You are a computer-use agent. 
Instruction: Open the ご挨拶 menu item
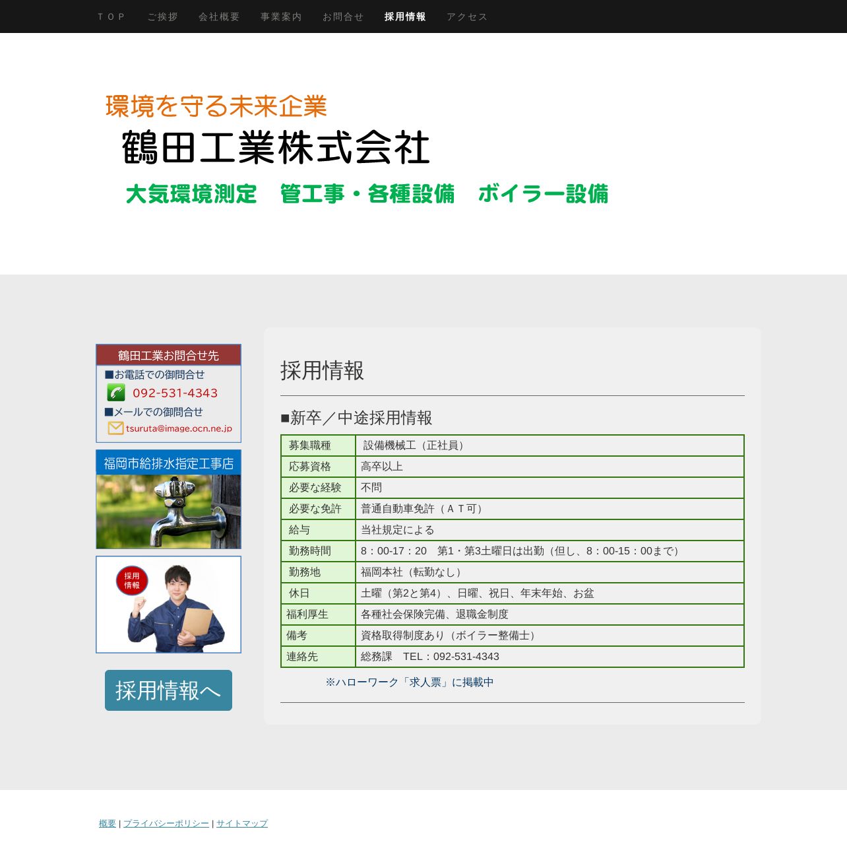[x=162, y=16]
